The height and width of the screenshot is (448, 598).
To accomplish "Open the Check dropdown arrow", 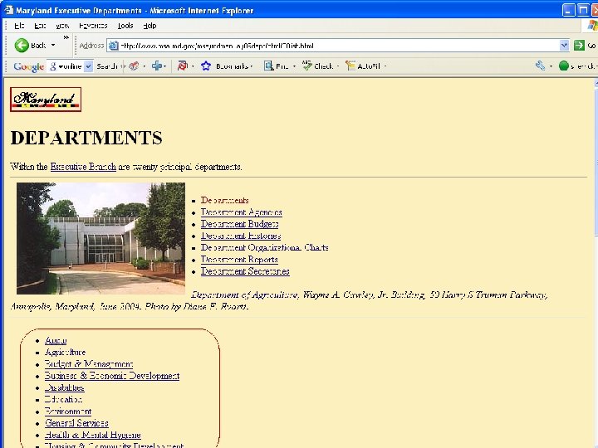I will [338, 66].
